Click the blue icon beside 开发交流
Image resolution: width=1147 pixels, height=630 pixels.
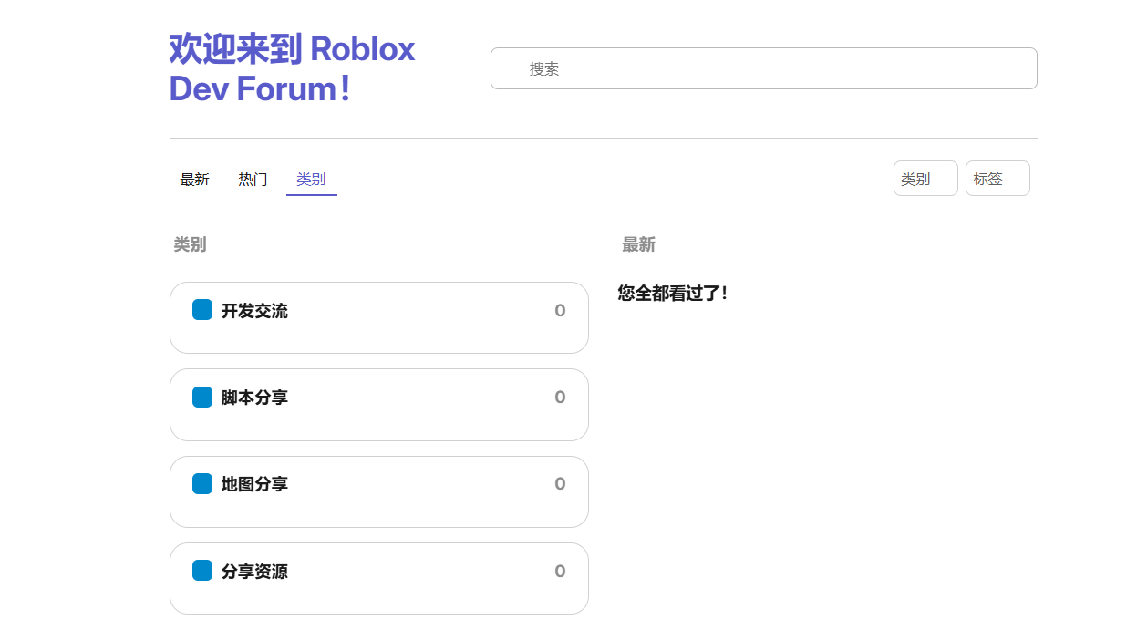click(x=202, y=310)
